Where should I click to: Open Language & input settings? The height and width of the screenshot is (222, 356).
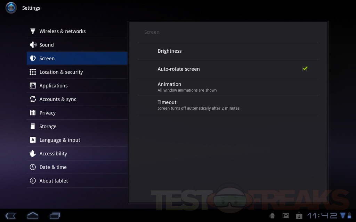coord(60,140)
